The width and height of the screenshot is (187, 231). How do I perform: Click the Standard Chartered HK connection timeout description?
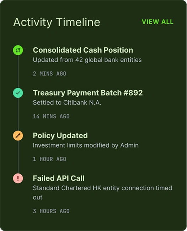[102, 193]
